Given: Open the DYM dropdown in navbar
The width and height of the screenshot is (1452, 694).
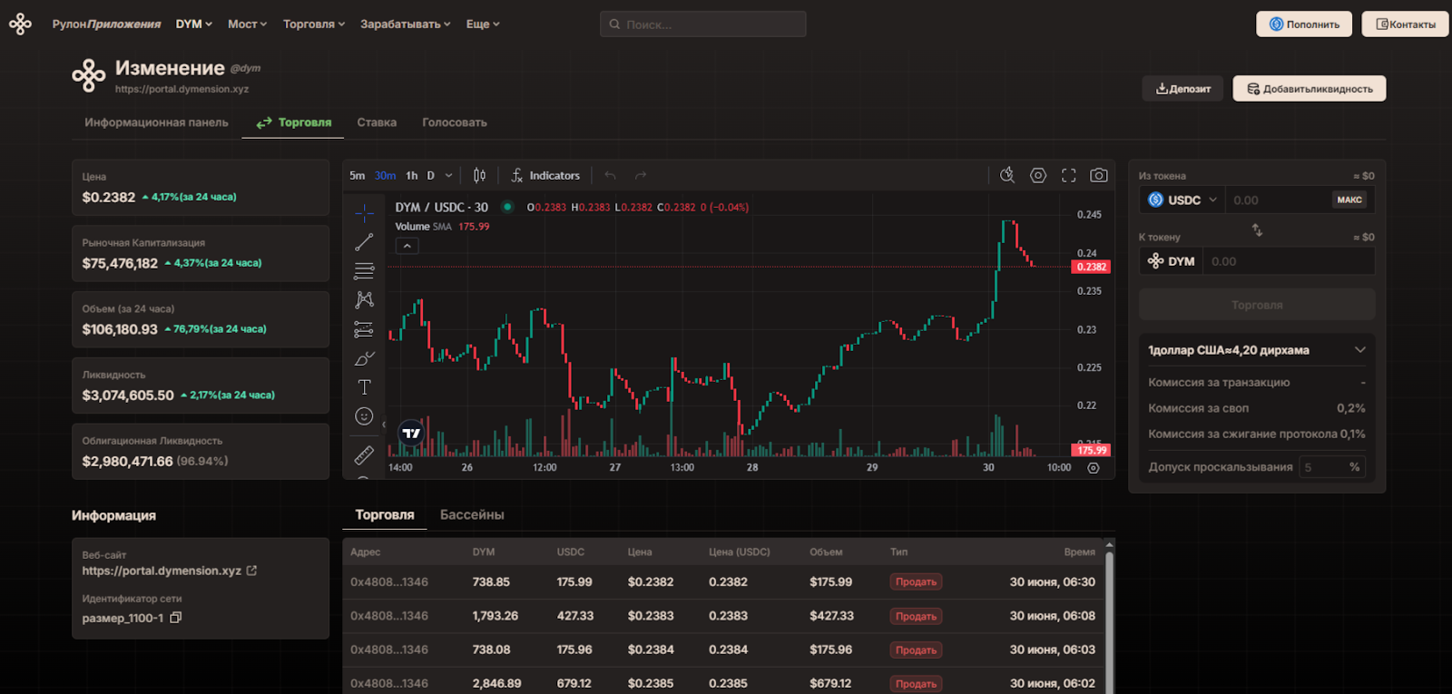Looking at the screenshot, I should tap(193, 24).
